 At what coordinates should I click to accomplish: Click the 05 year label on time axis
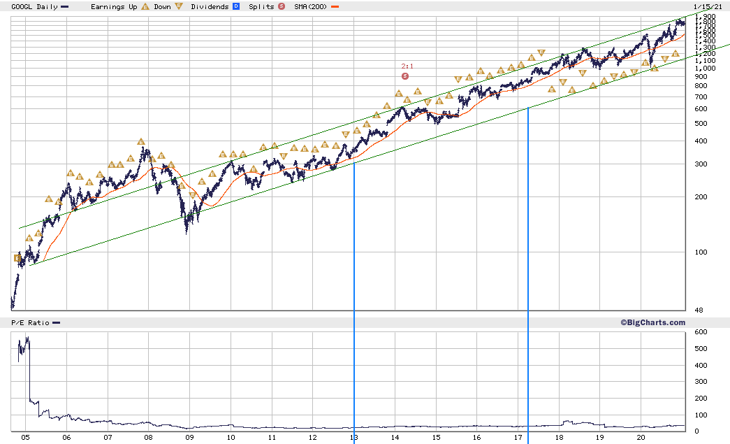click(25, 437)
